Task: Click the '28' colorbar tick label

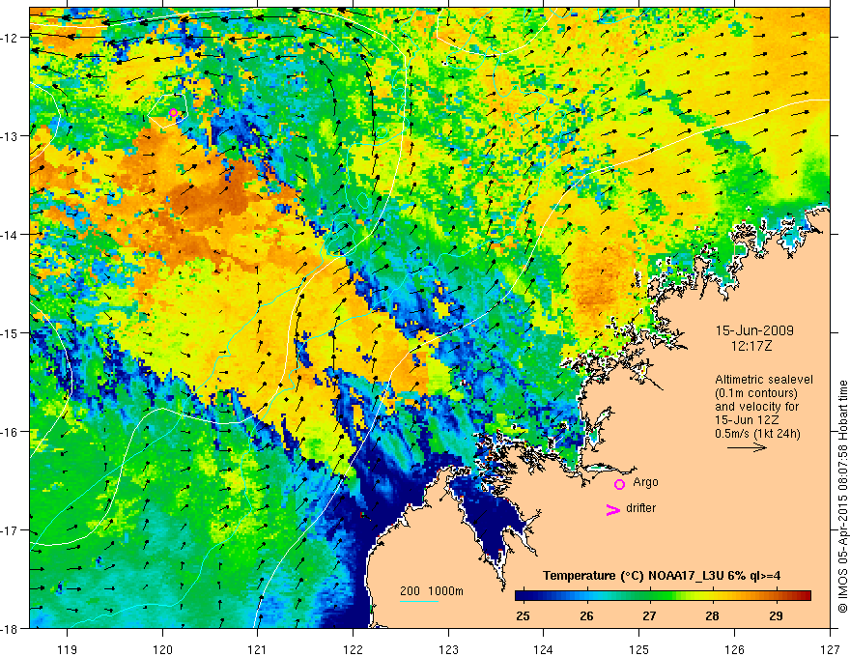Action: (712, 615)
